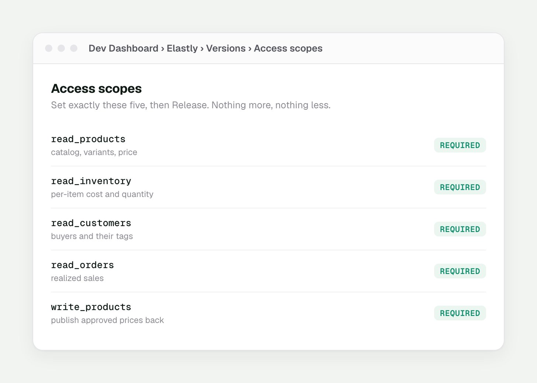This screenshot has width=537, height=383.
Task: Click the Access scopes page heading
Action: click(x=96, y=89)
